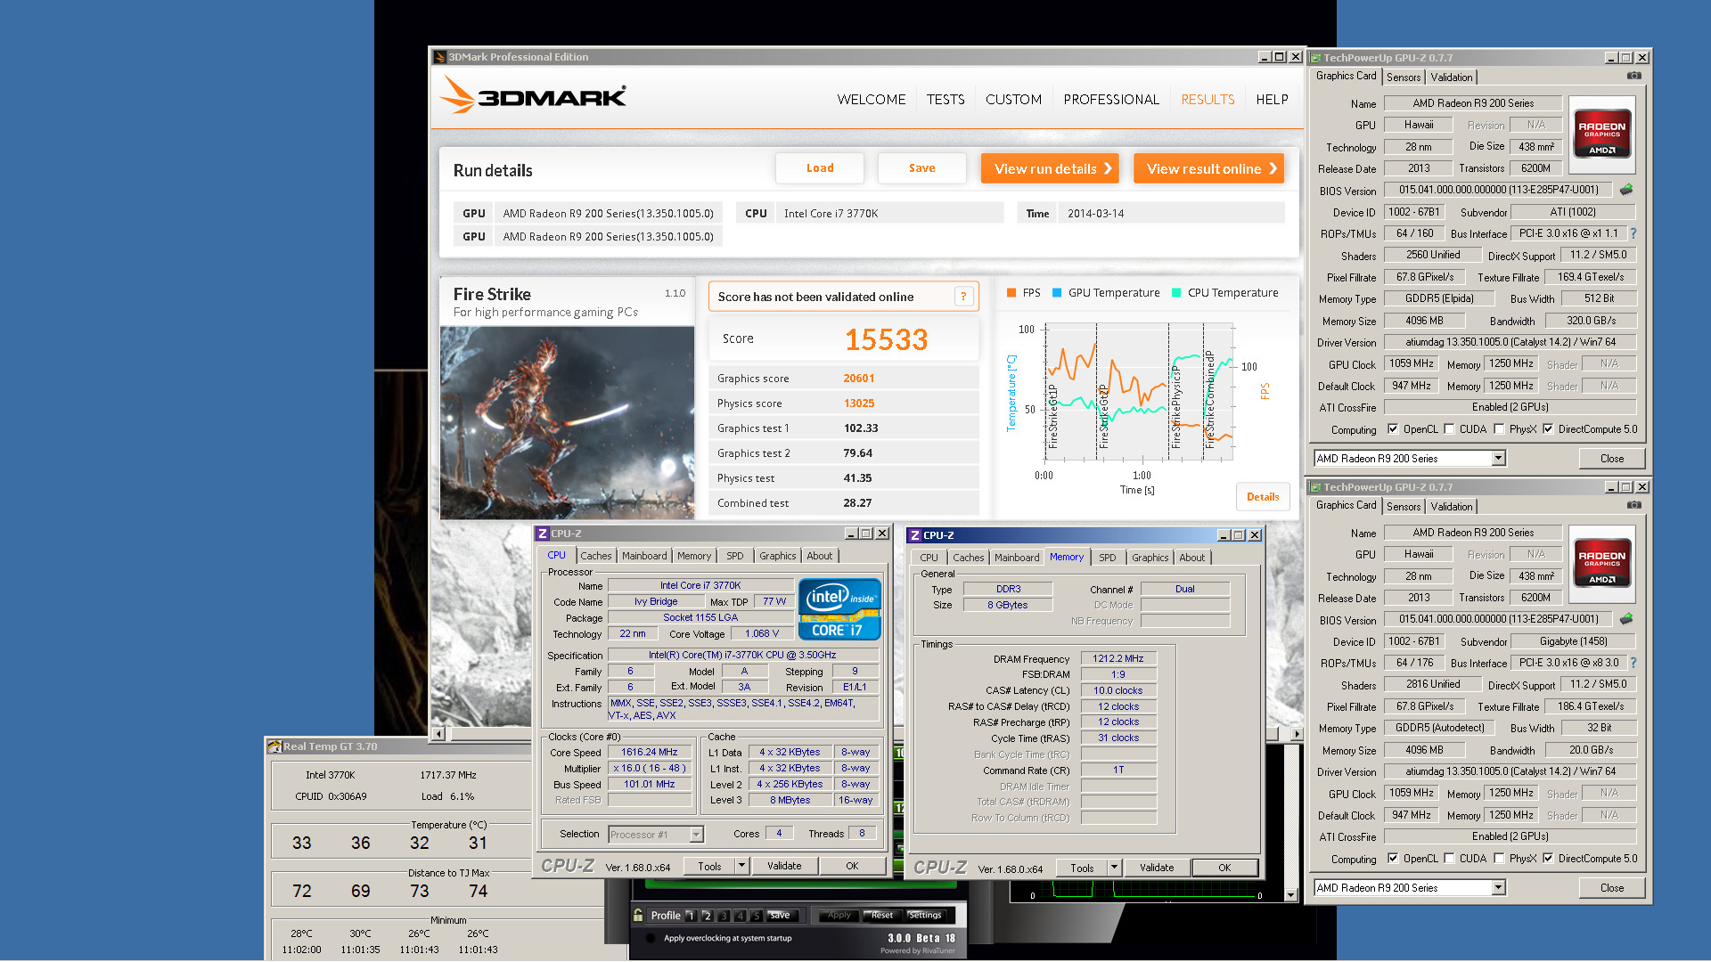Select Afterburner profile slot 3

tap(724, 916)
